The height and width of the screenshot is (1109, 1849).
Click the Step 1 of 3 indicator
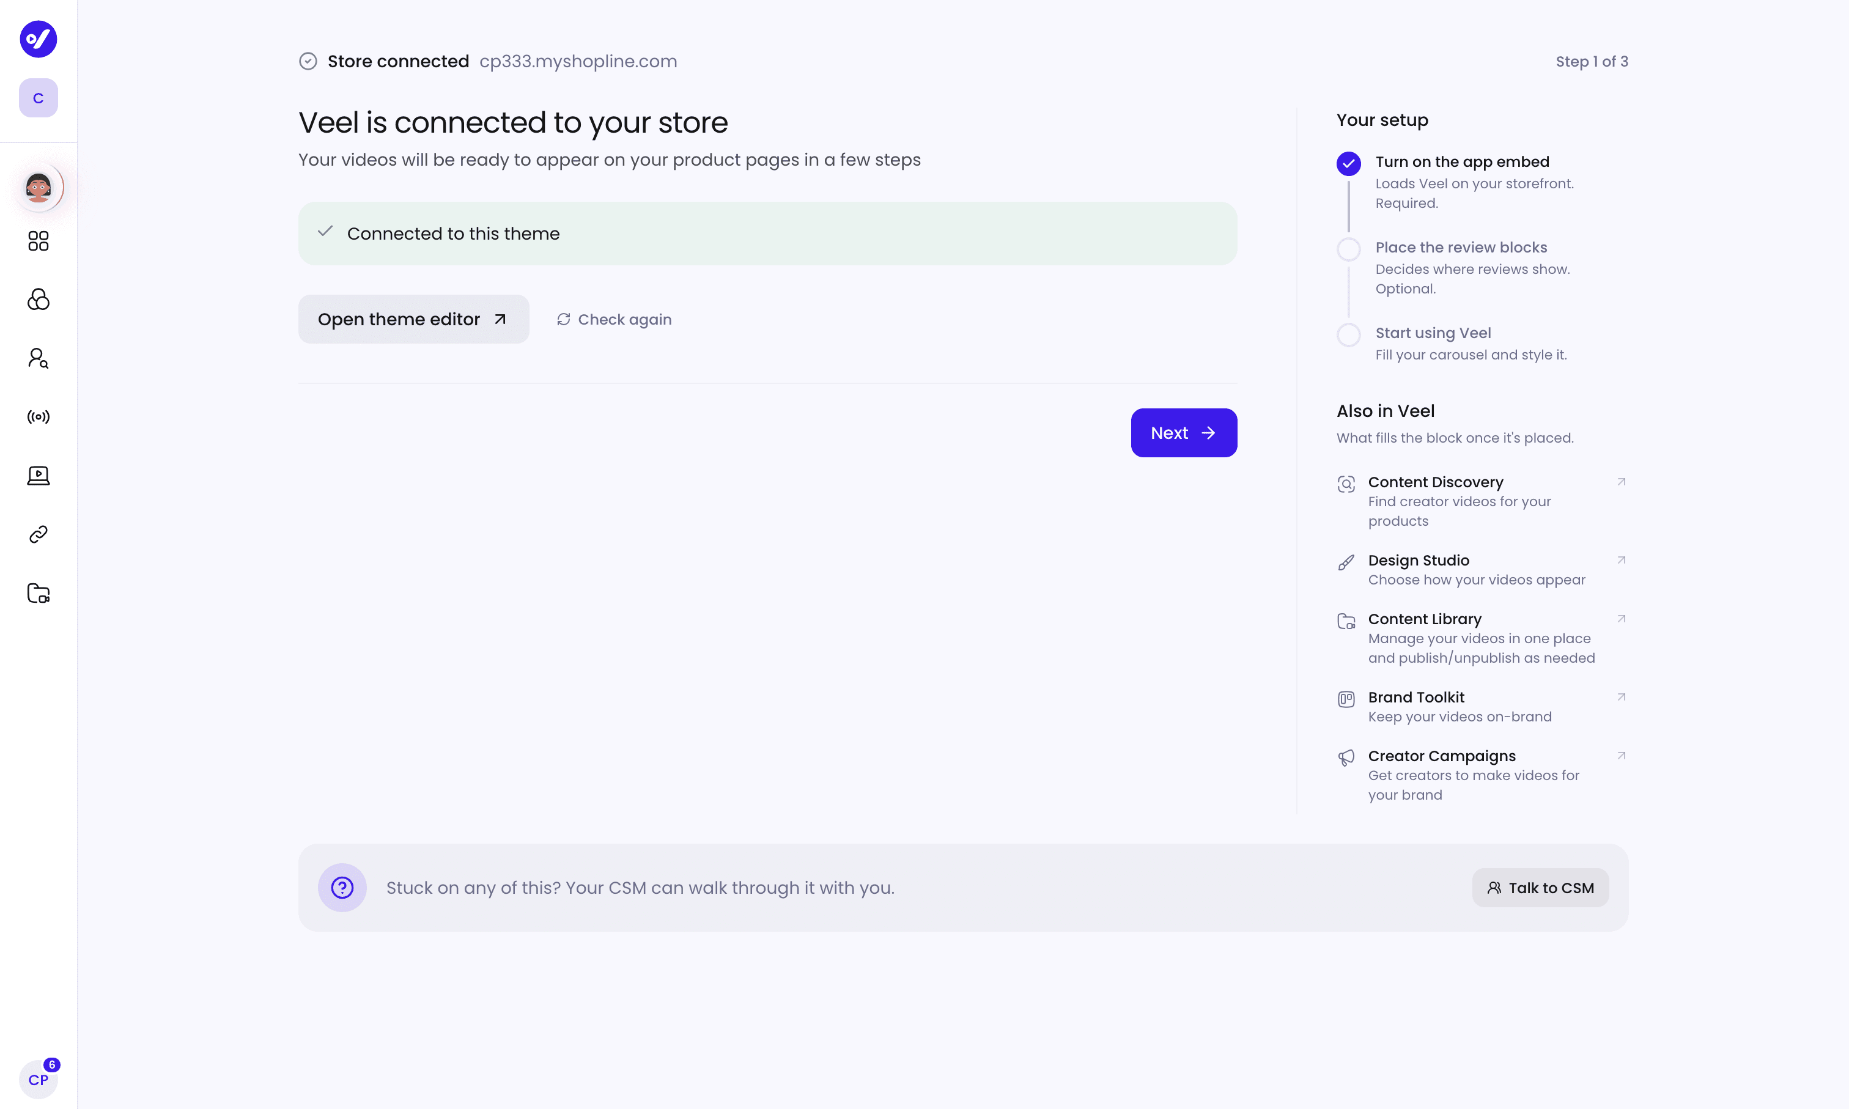tap(1592, 61)
